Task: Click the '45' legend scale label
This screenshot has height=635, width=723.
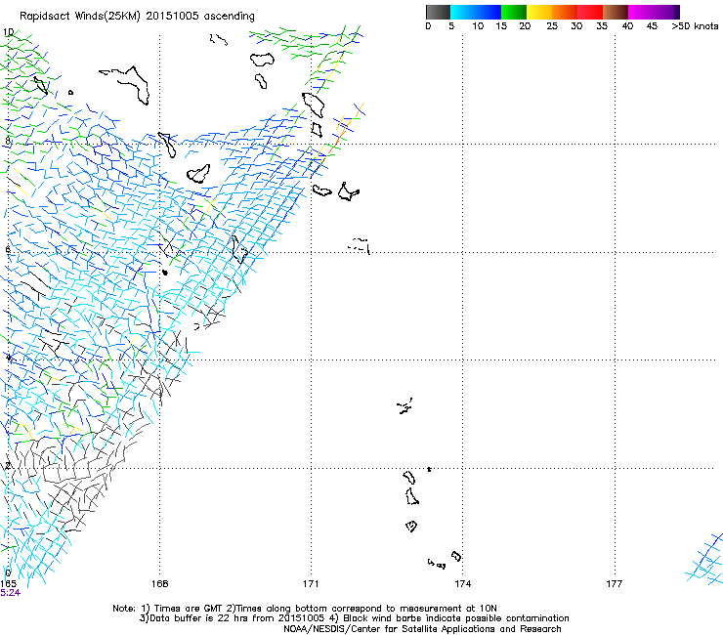Action: point(652,26)
